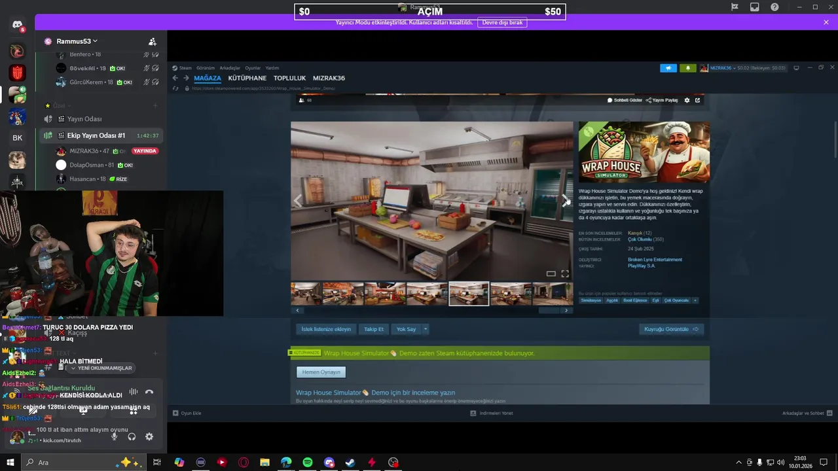Screen dimensions: 838x471
Task: Join Yayın Odası voice channel
Action: (84, 119)
